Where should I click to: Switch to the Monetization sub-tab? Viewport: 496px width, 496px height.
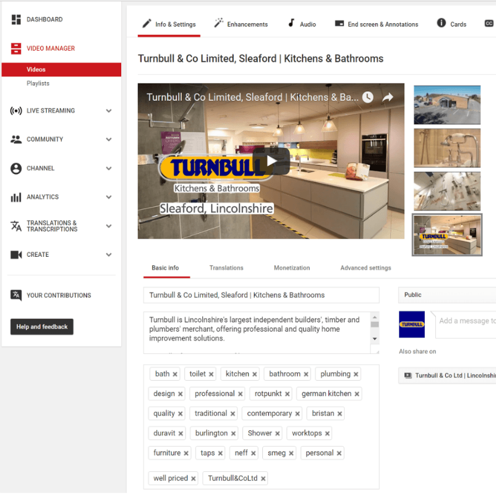(x=292, y=268)
